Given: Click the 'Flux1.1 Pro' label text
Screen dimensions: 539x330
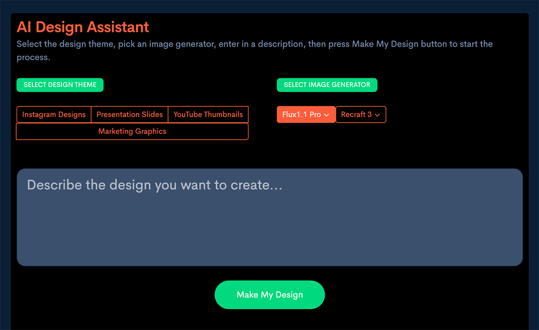Looking at the screenshot, I should pos(301,114).
